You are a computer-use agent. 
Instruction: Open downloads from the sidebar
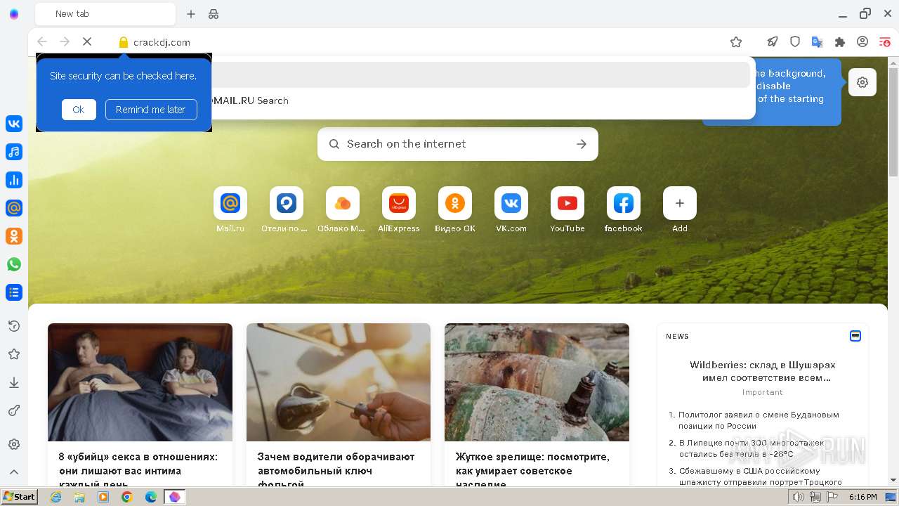[x=14, y=382]
